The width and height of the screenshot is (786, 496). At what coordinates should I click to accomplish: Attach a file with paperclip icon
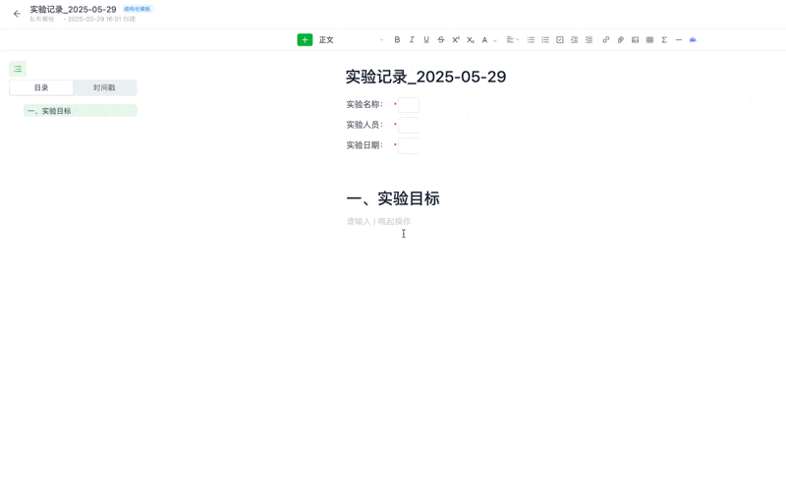click(621, 40)
